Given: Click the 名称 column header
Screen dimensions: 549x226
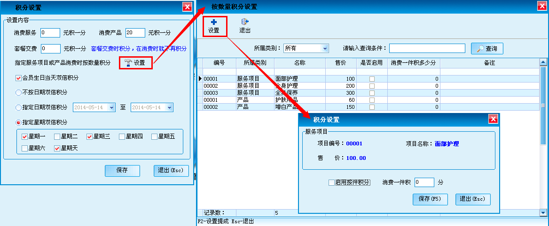Looking at the screenshot, I should [299, 62].
